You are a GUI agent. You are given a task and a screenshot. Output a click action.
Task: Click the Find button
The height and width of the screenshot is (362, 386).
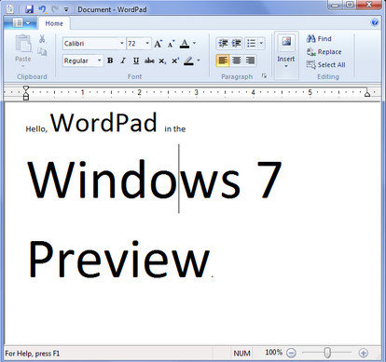tap(319, 39)
